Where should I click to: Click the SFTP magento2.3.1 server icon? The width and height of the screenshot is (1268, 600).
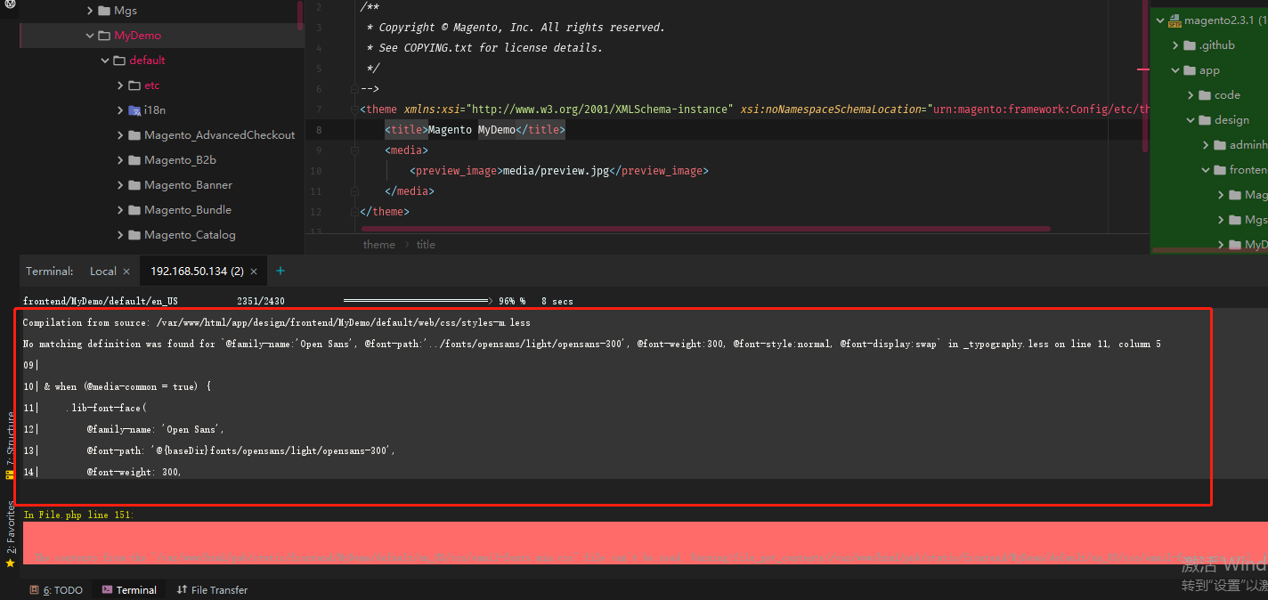click(1175, 20)
